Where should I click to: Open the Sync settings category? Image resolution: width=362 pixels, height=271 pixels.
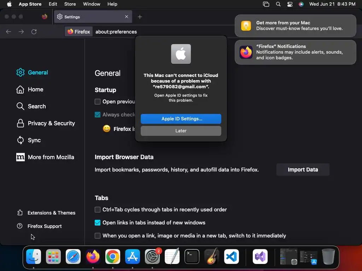coord(28,140)
